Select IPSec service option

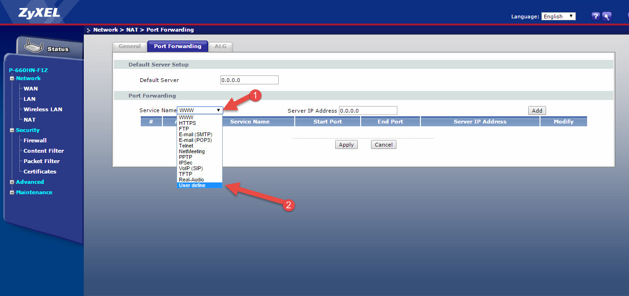point(199,163)
